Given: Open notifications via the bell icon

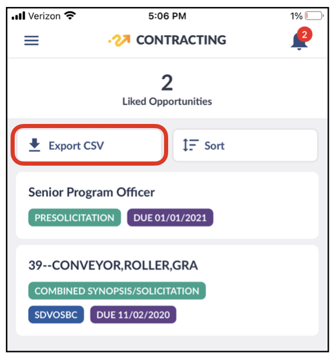Looking at the screenshot, I should 299,42.
